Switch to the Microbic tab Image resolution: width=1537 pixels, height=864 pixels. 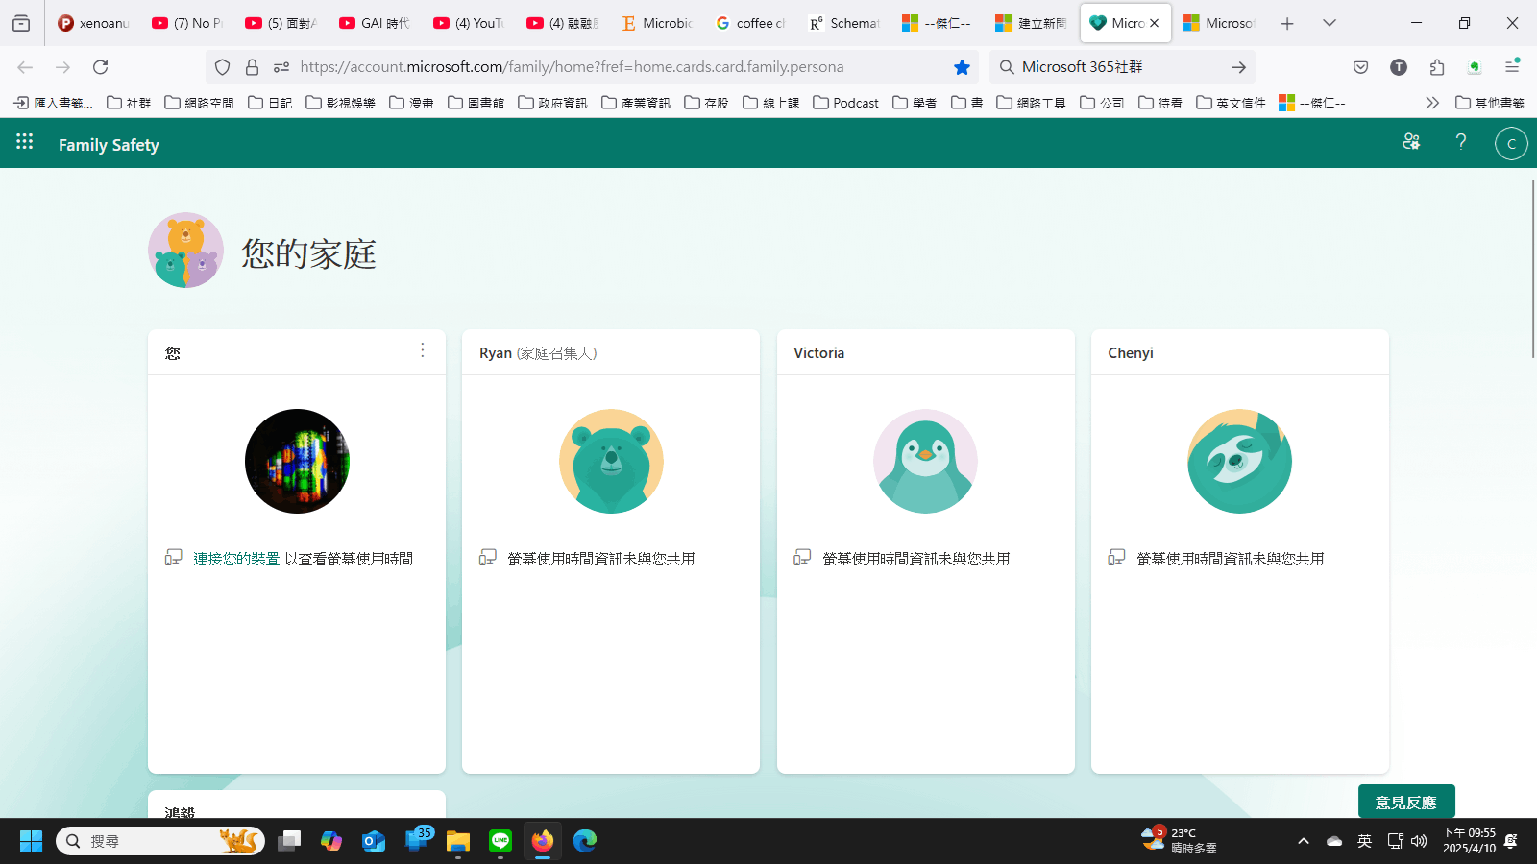(x=658, y=23)
